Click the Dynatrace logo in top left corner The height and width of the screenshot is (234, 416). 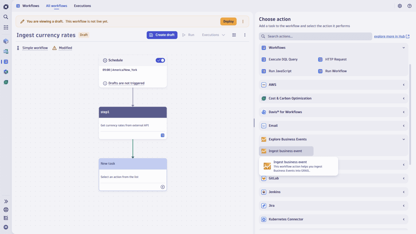[x=6, y=6]
